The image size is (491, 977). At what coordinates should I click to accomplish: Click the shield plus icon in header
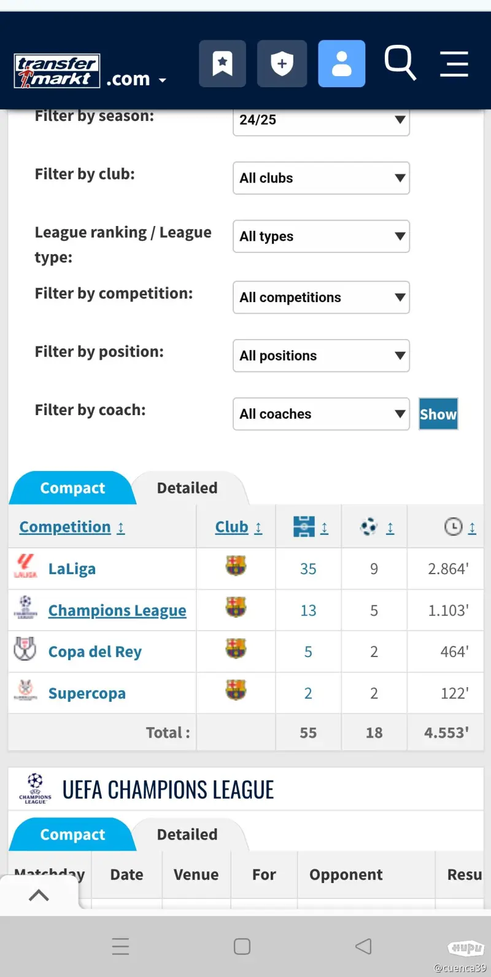click(x=282, y=64)
